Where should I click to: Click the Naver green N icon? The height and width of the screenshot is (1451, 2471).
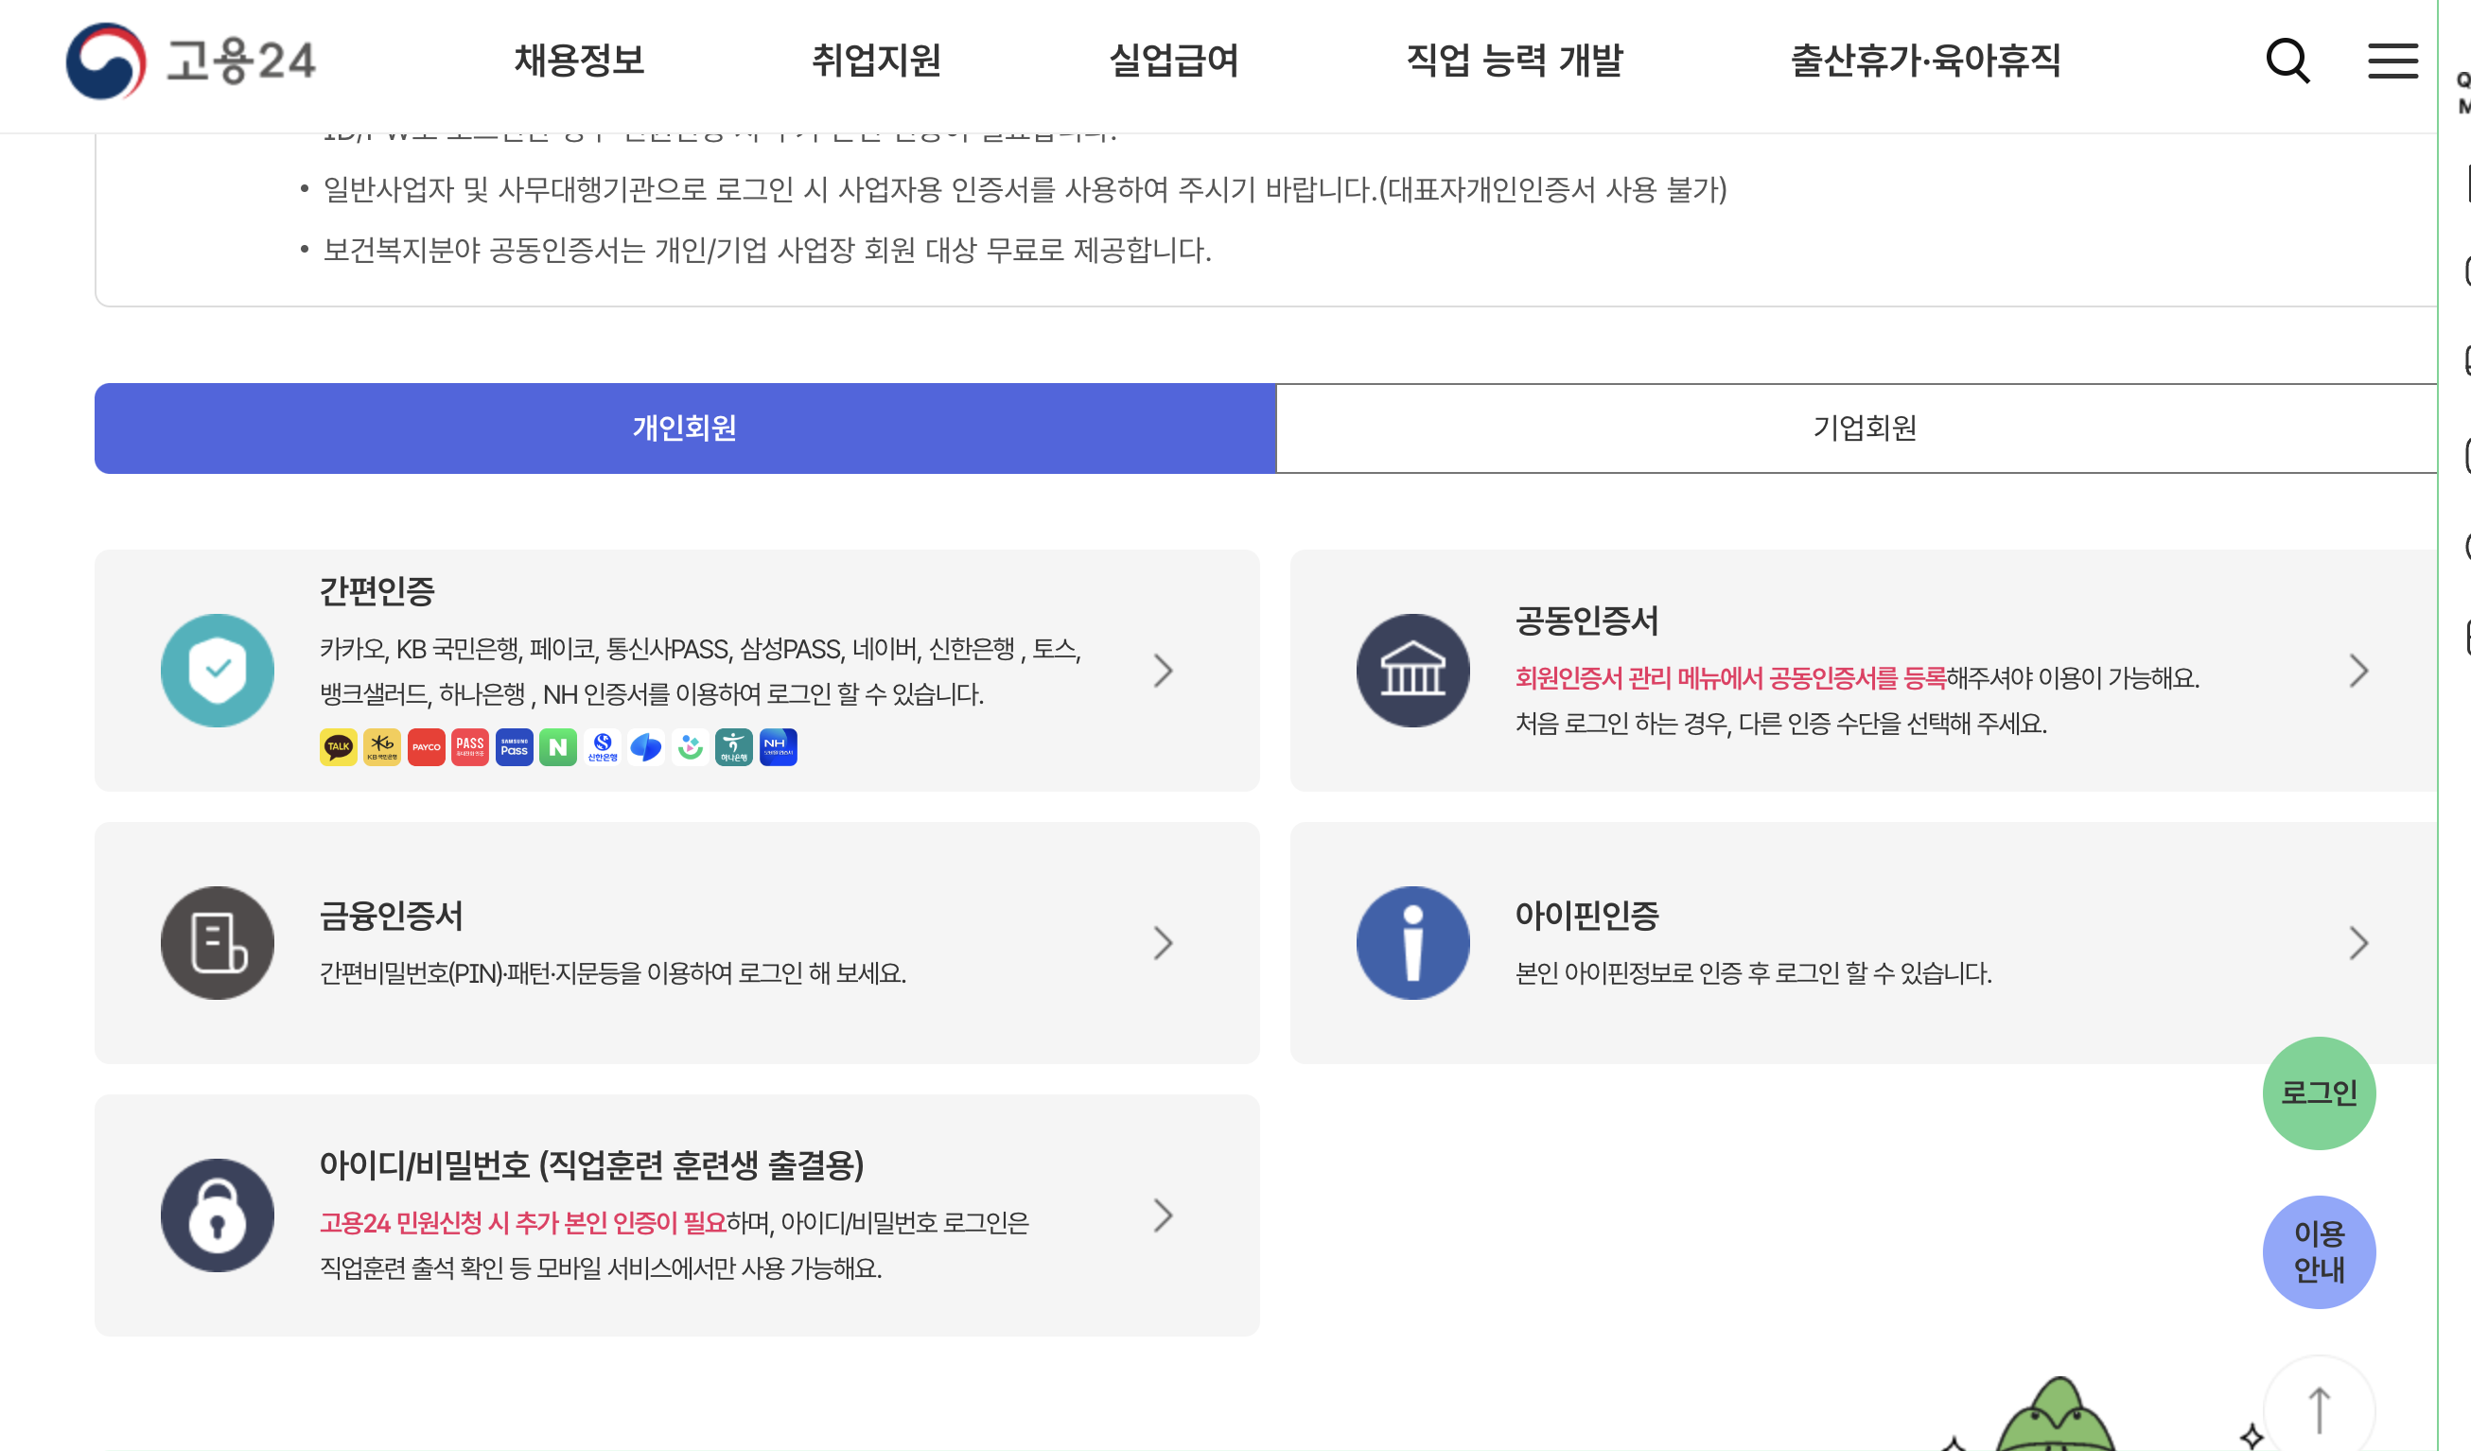(x=557, y=747)
